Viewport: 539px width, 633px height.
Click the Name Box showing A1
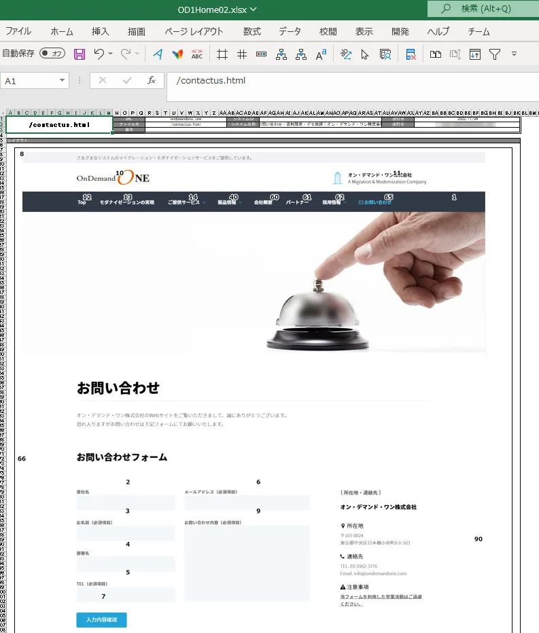click(35, 81)
